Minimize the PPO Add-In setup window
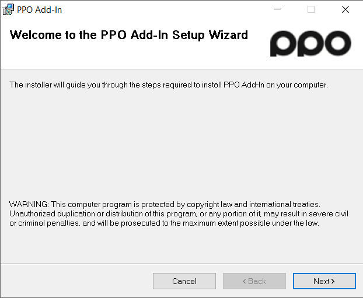The width and height of the screenshot is (363, 298). pos(277,9)
